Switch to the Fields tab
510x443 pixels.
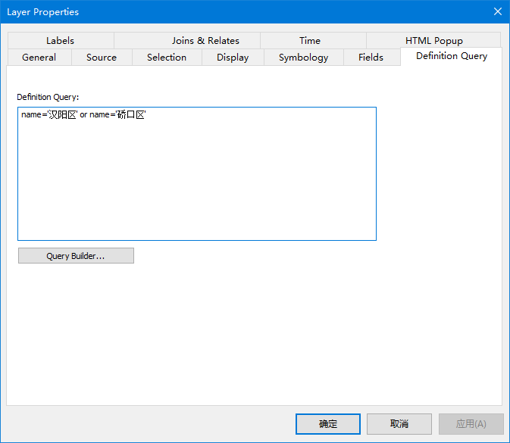click(x=371, y=58)
